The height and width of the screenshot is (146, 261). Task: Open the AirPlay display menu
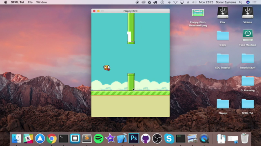pyautogui.click(x=182, y=2)
